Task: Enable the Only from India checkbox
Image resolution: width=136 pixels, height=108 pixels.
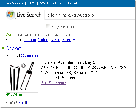Action: [x=48, y=26]
